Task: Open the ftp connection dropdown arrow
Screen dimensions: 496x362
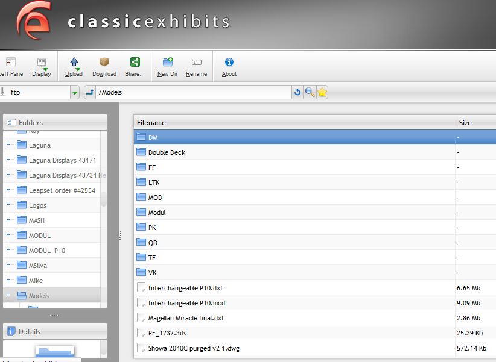Action: coord(75,92)
